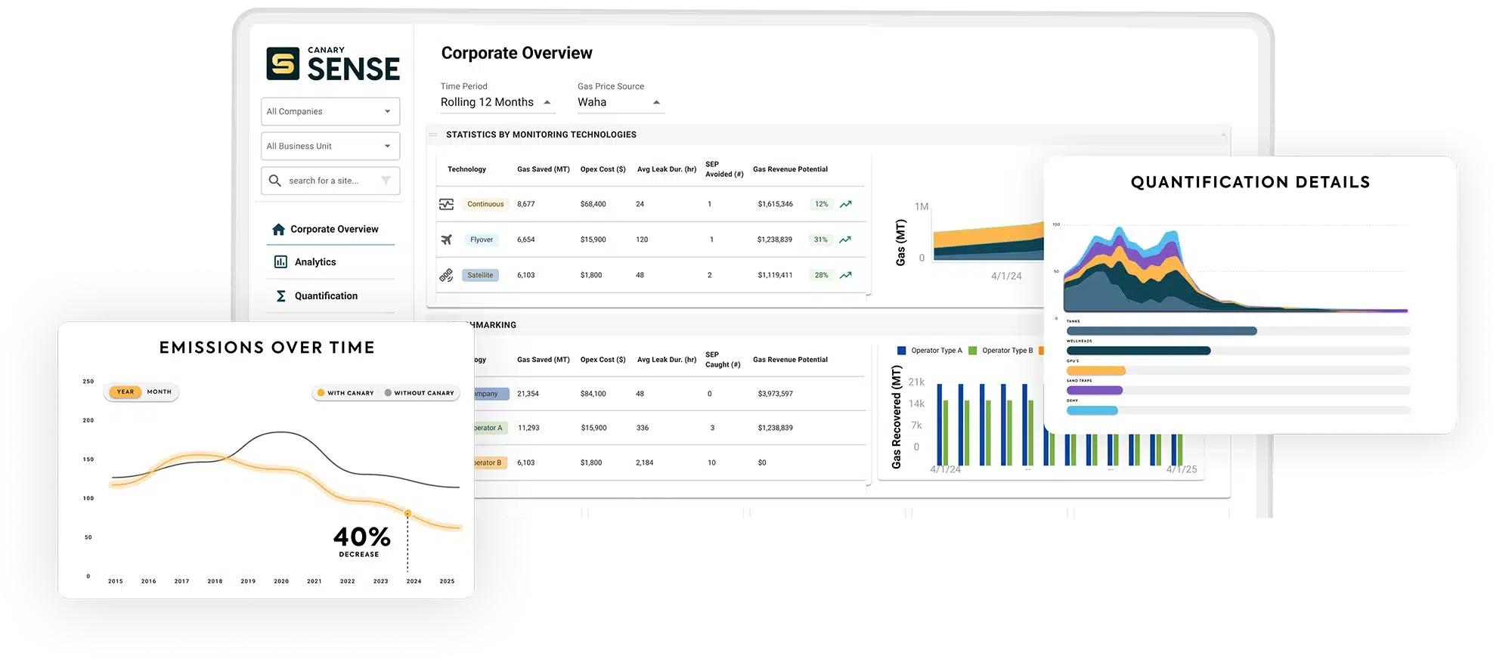
Task: Click the SEP Caught (#) column header
Action: tap(723, 360)
